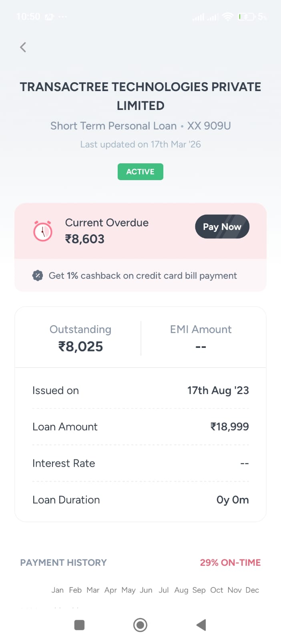Viewport: 281px width, 642px height.
Task: Tap the cashback percent badge icon
Action: pyautogui.click(x=38, y=276)
